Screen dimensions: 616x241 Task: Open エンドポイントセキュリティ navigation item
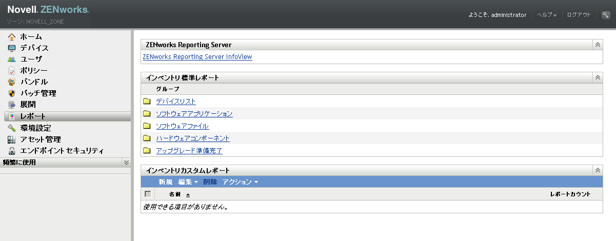pos(62,151)
